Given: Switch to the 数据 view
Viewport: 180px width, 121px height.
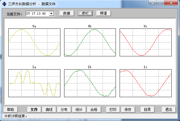Looking at the screenshot, I should pos(67,13).
